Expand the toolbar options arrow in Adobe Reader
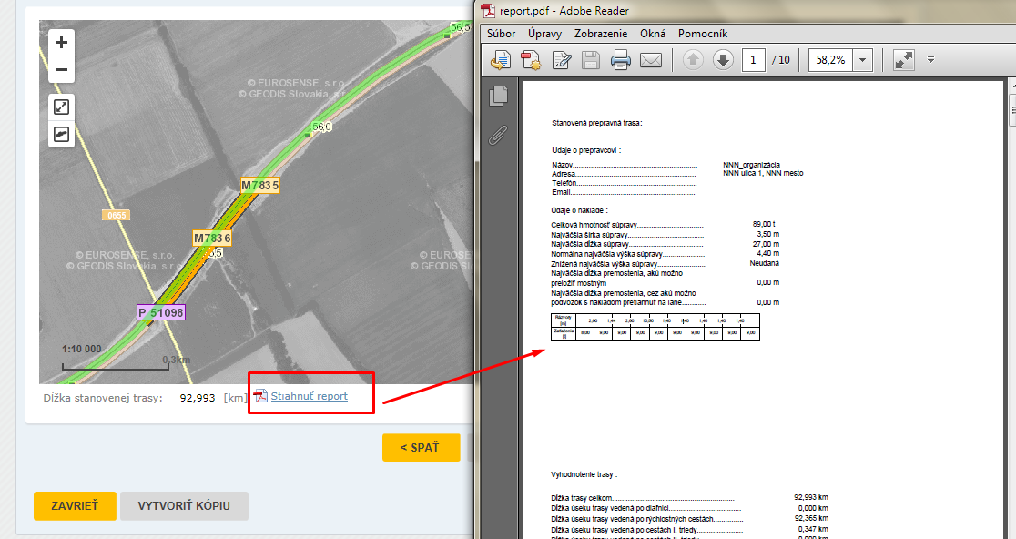 pos(930,59)
